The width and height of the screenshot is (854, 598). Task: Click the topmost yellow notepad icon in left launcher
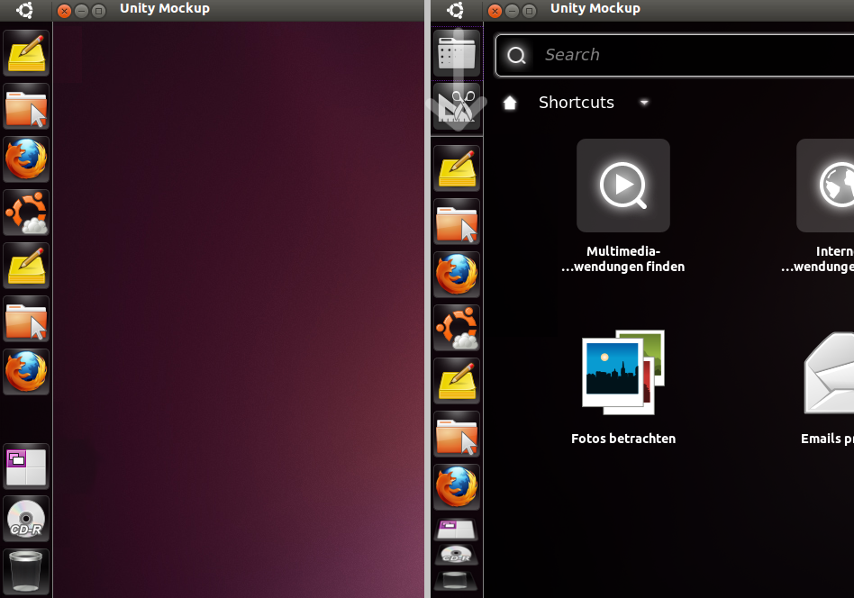coord(26,53)
